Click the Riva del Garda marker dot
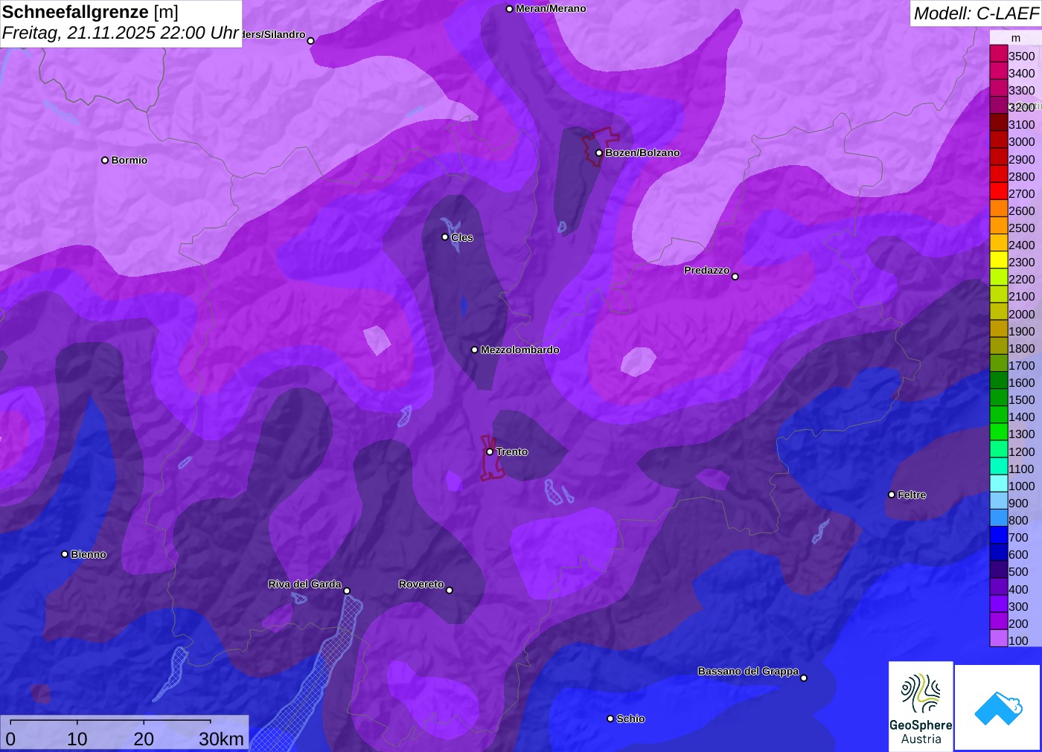This screenshot has height=752, width=1042. pos(347,591)
